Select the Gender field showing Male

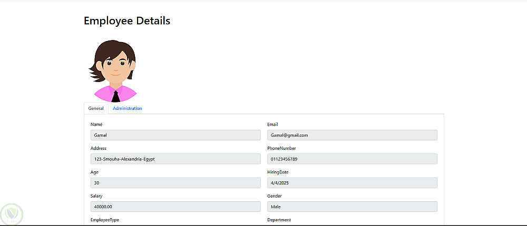(352, 207)
